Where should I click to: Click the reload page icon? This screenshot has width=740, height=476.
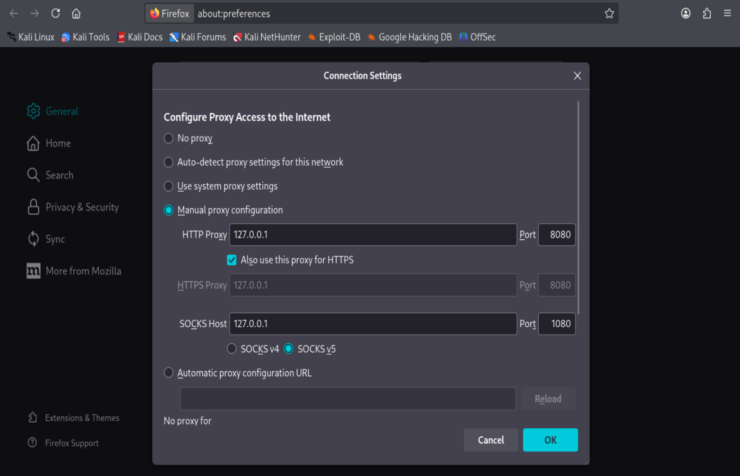pos(55,13)
